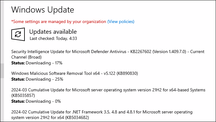The height and width of the screenshot is (122, 216).
Task: Click the KB890830 identifier text
Action: coord(127,73)
